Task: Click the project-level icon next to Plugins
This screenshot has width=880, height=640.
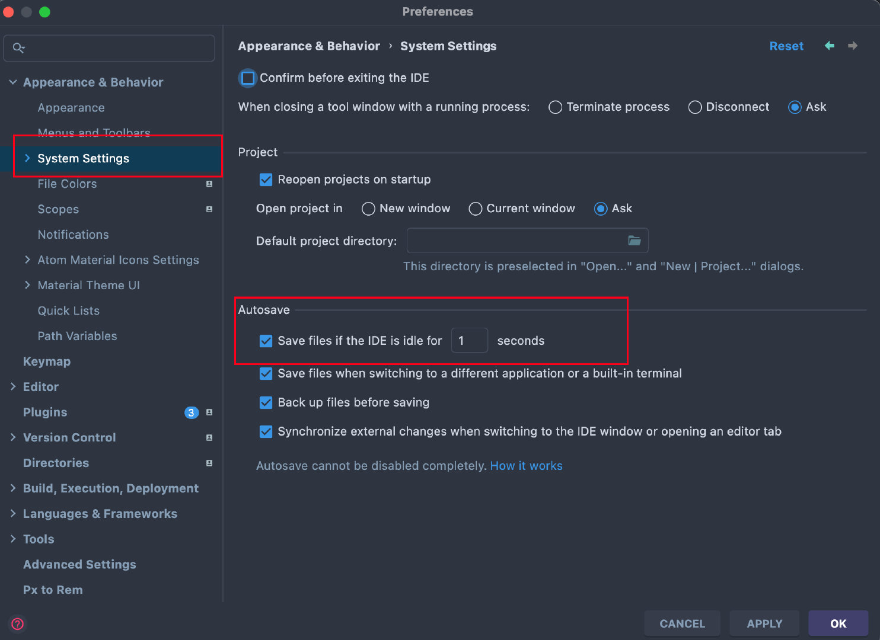Action: tap(209, 412)
